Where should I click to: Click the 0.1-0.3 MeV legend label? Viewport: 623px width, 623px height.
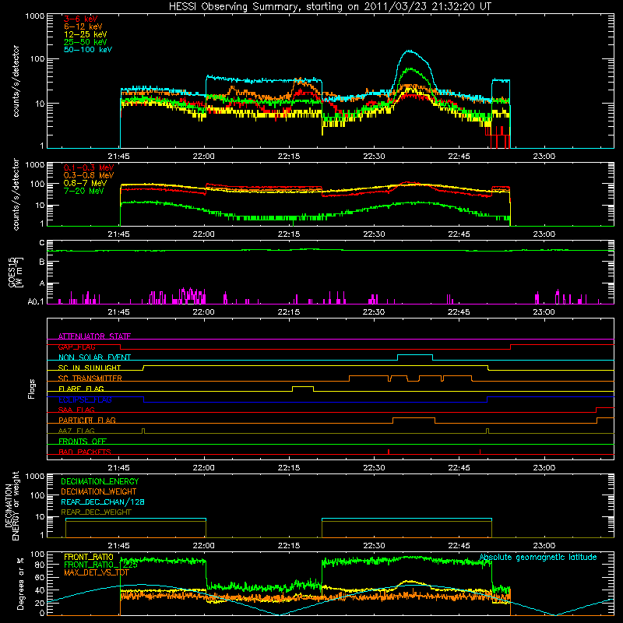[x=89, y=167]
